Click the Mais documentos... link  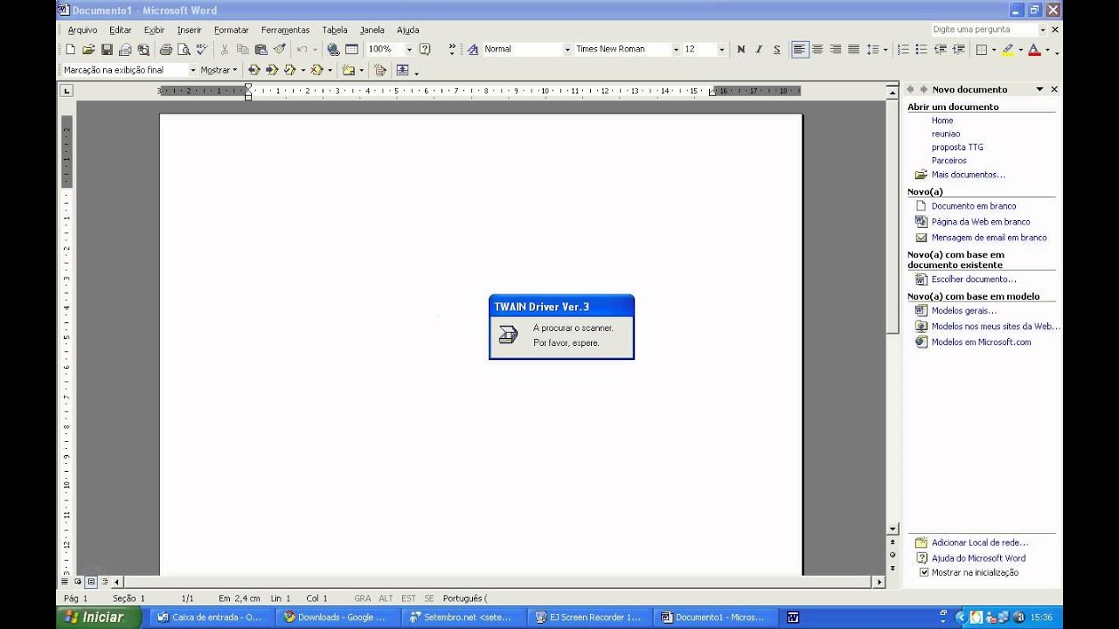(x=968, y=175)
